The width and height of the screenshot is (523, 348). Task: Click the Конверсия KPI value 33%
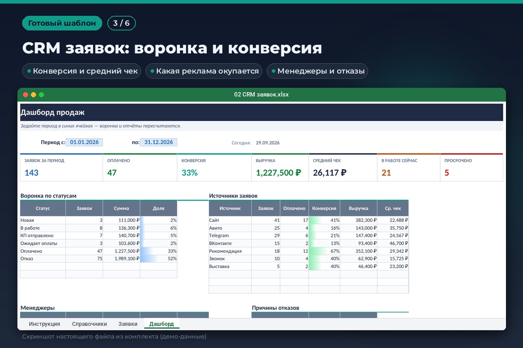pos(189,173)
